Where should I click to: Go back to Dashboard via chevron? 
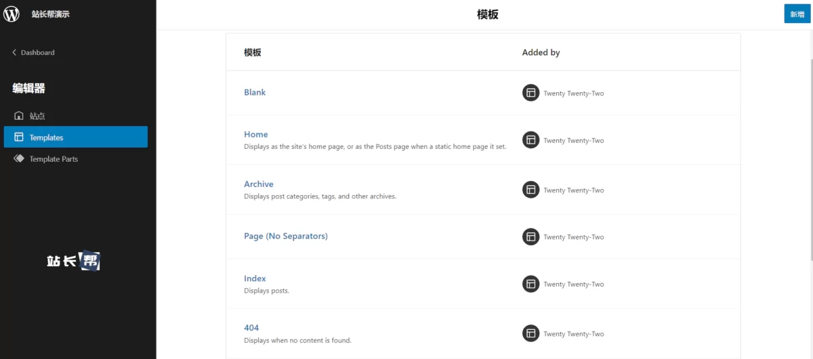click(x=14, y=53)
